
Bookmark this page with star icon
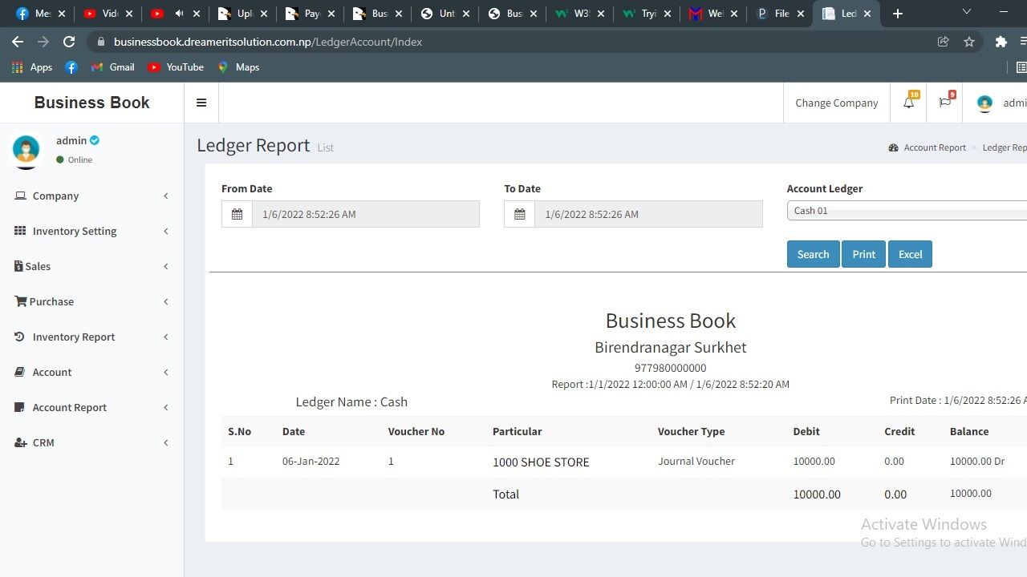pos(969,42)
